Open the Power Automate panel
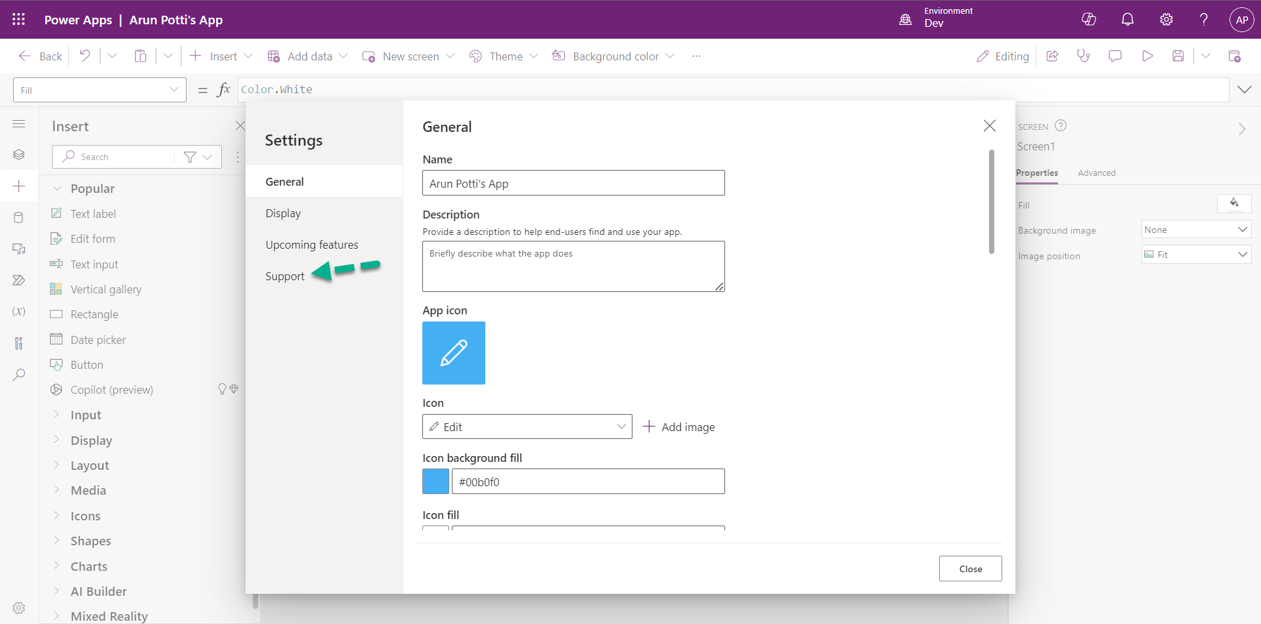This screenshot has width=1261, height=624. 19,280
